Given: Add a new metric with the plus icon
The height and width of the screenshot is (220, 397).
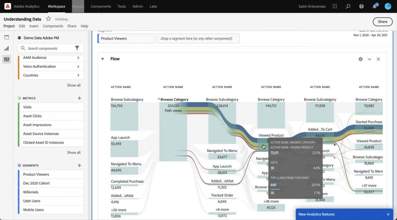Looking at the screenshot, I should click(x=79, y=98).
